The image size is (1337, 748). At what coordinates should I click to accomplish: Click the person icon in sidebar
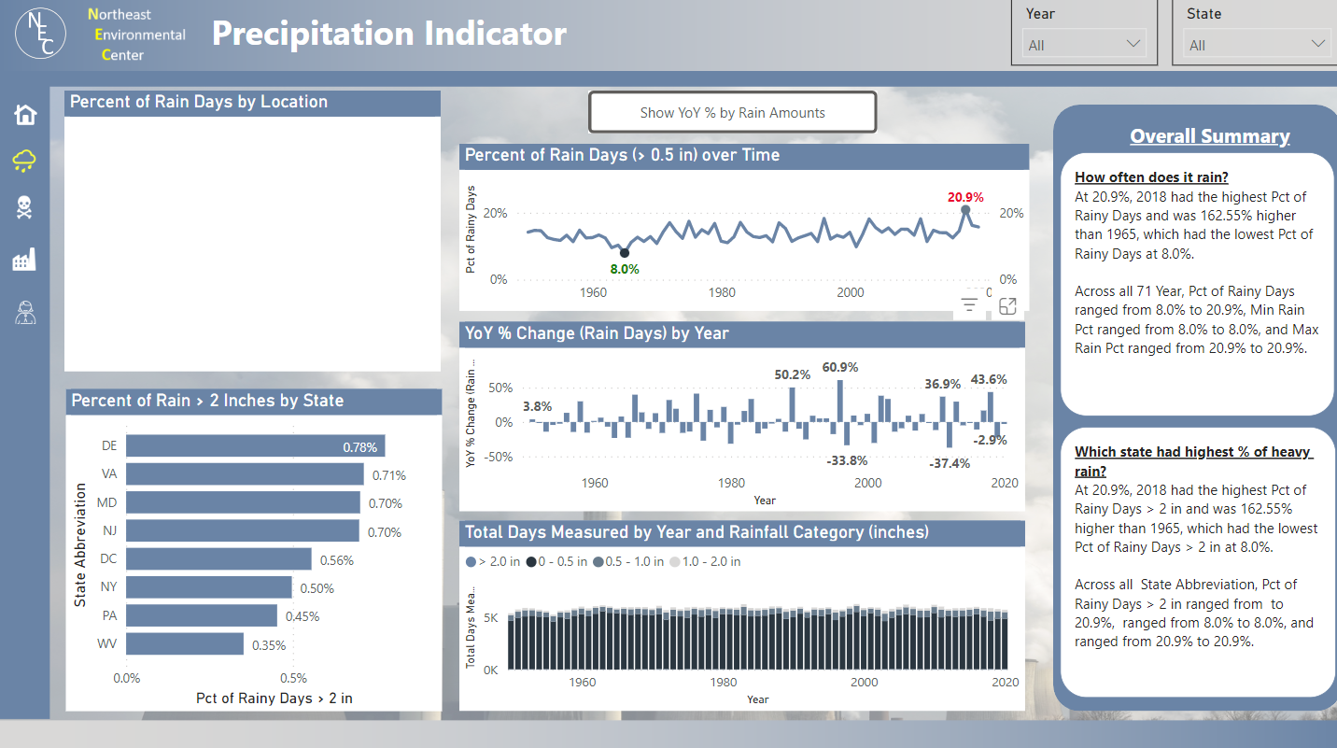click(24, 312)
